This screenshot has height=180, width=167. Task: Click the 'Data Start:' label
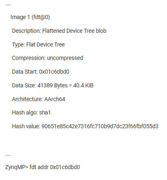pyautogui.click(x=25, y=72)
